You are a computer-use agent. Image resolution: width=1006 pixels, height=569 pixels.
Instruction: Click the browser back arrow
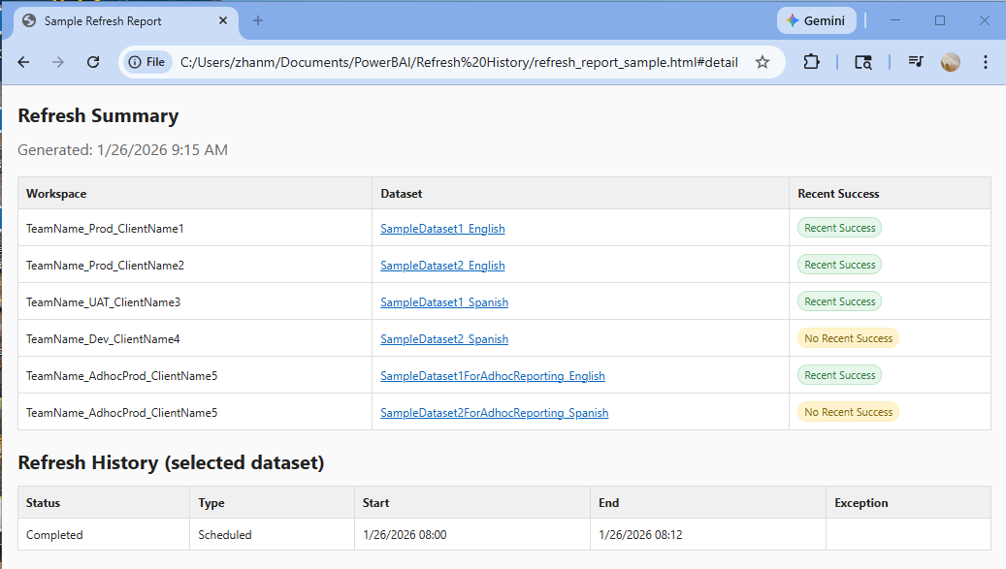[23, 61]
